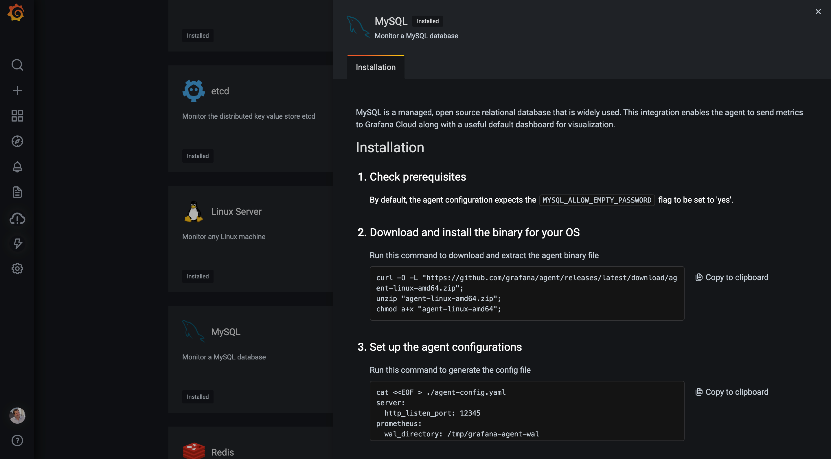831x459 pixels.
Task: Open the Dashboards grid icon
Action: click(17, 116)
